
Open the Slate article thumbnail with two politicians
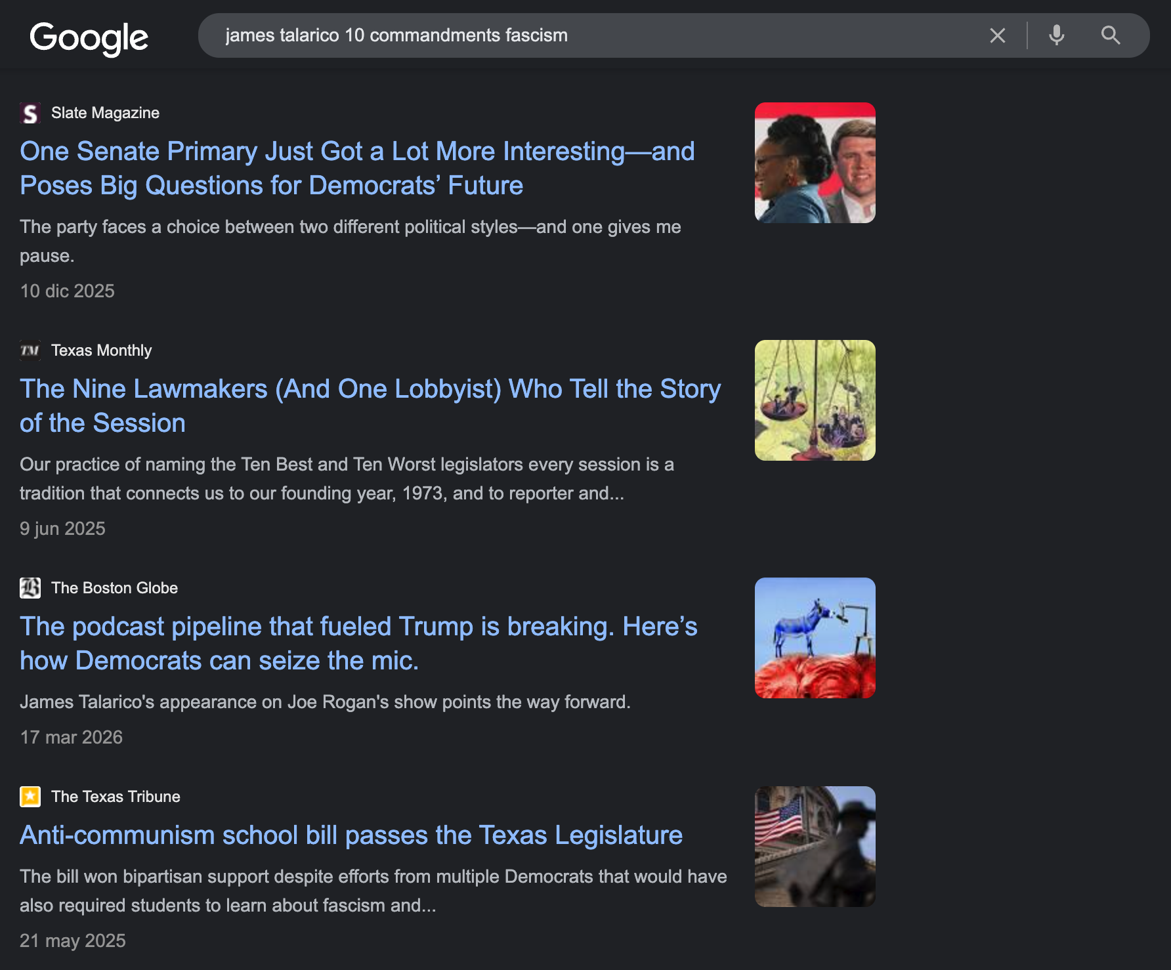coord(815,163)
